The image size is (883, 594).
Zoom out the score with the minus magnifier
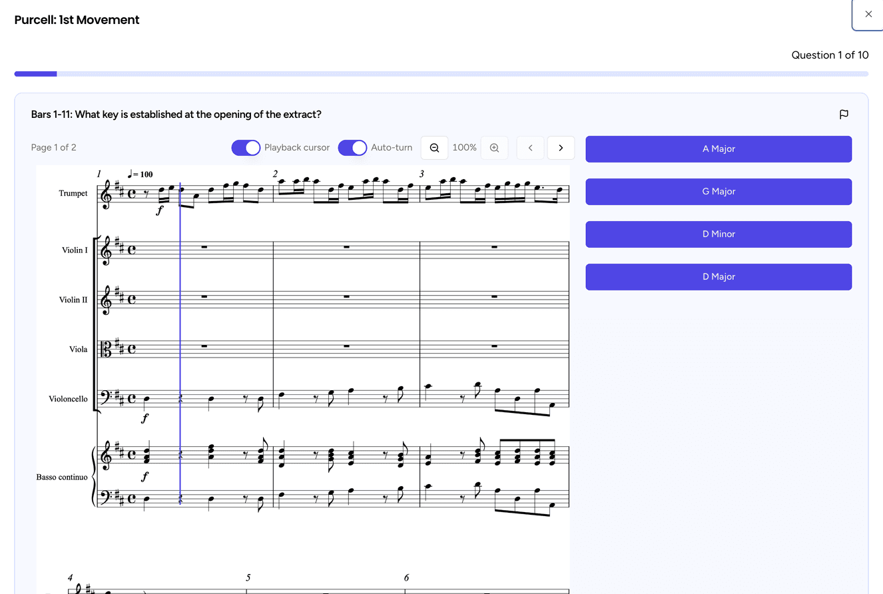[x=434, y=148]
